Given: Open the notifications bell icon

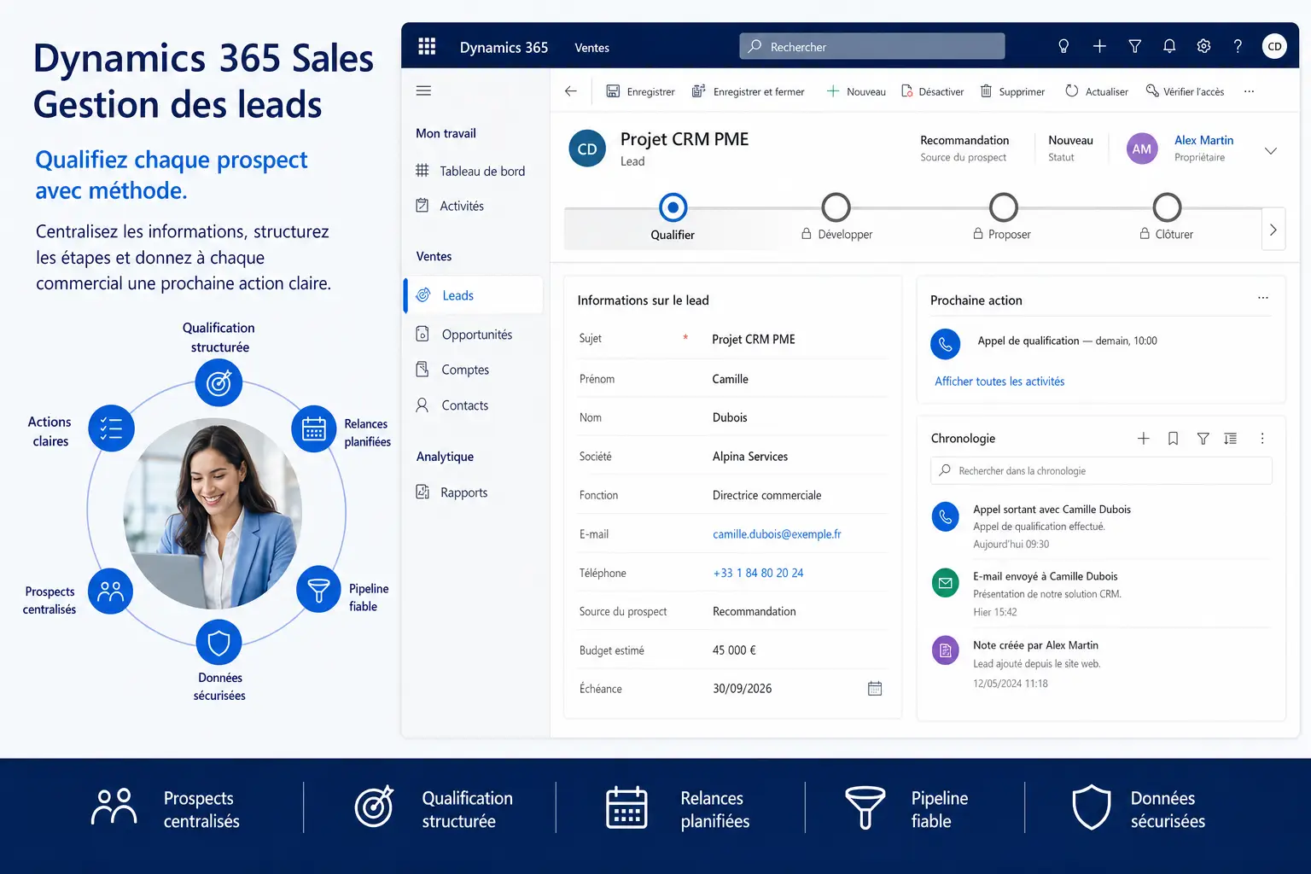Looking at the screenshot, I should 1169,46.
